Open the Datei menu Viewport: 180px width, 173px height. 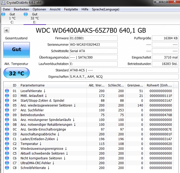[6, 9]
